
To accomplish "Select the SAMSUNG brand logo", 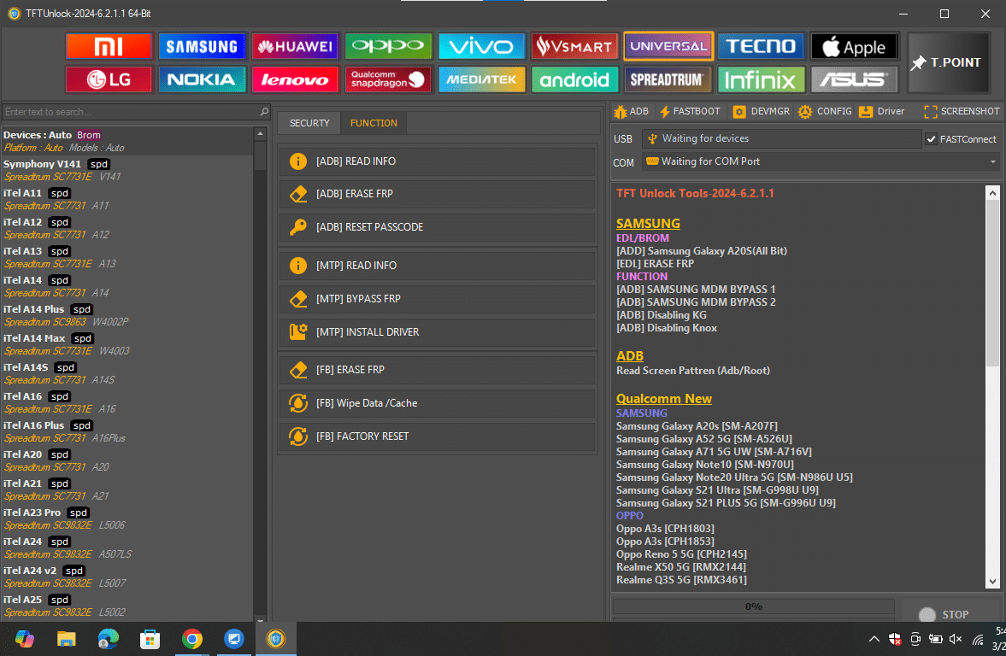I will (202, 45).
